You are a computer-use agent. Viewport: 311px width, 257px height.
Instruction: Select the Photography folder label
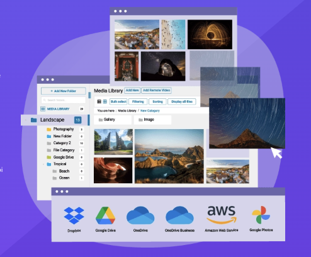[x=64, y=129]
